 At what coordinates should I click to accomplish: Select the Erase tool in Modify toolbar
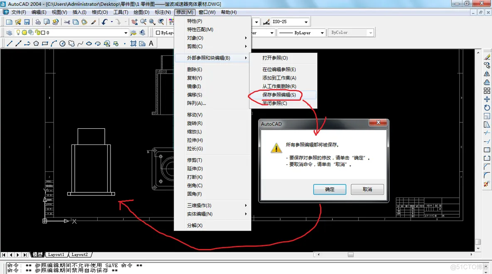(487, 57)
